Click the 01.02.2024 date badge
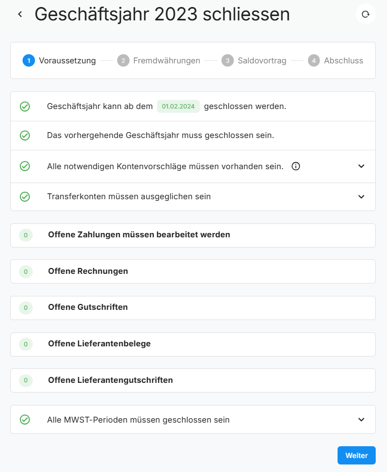This screenshot has width=387, height=472. point(178,106)
